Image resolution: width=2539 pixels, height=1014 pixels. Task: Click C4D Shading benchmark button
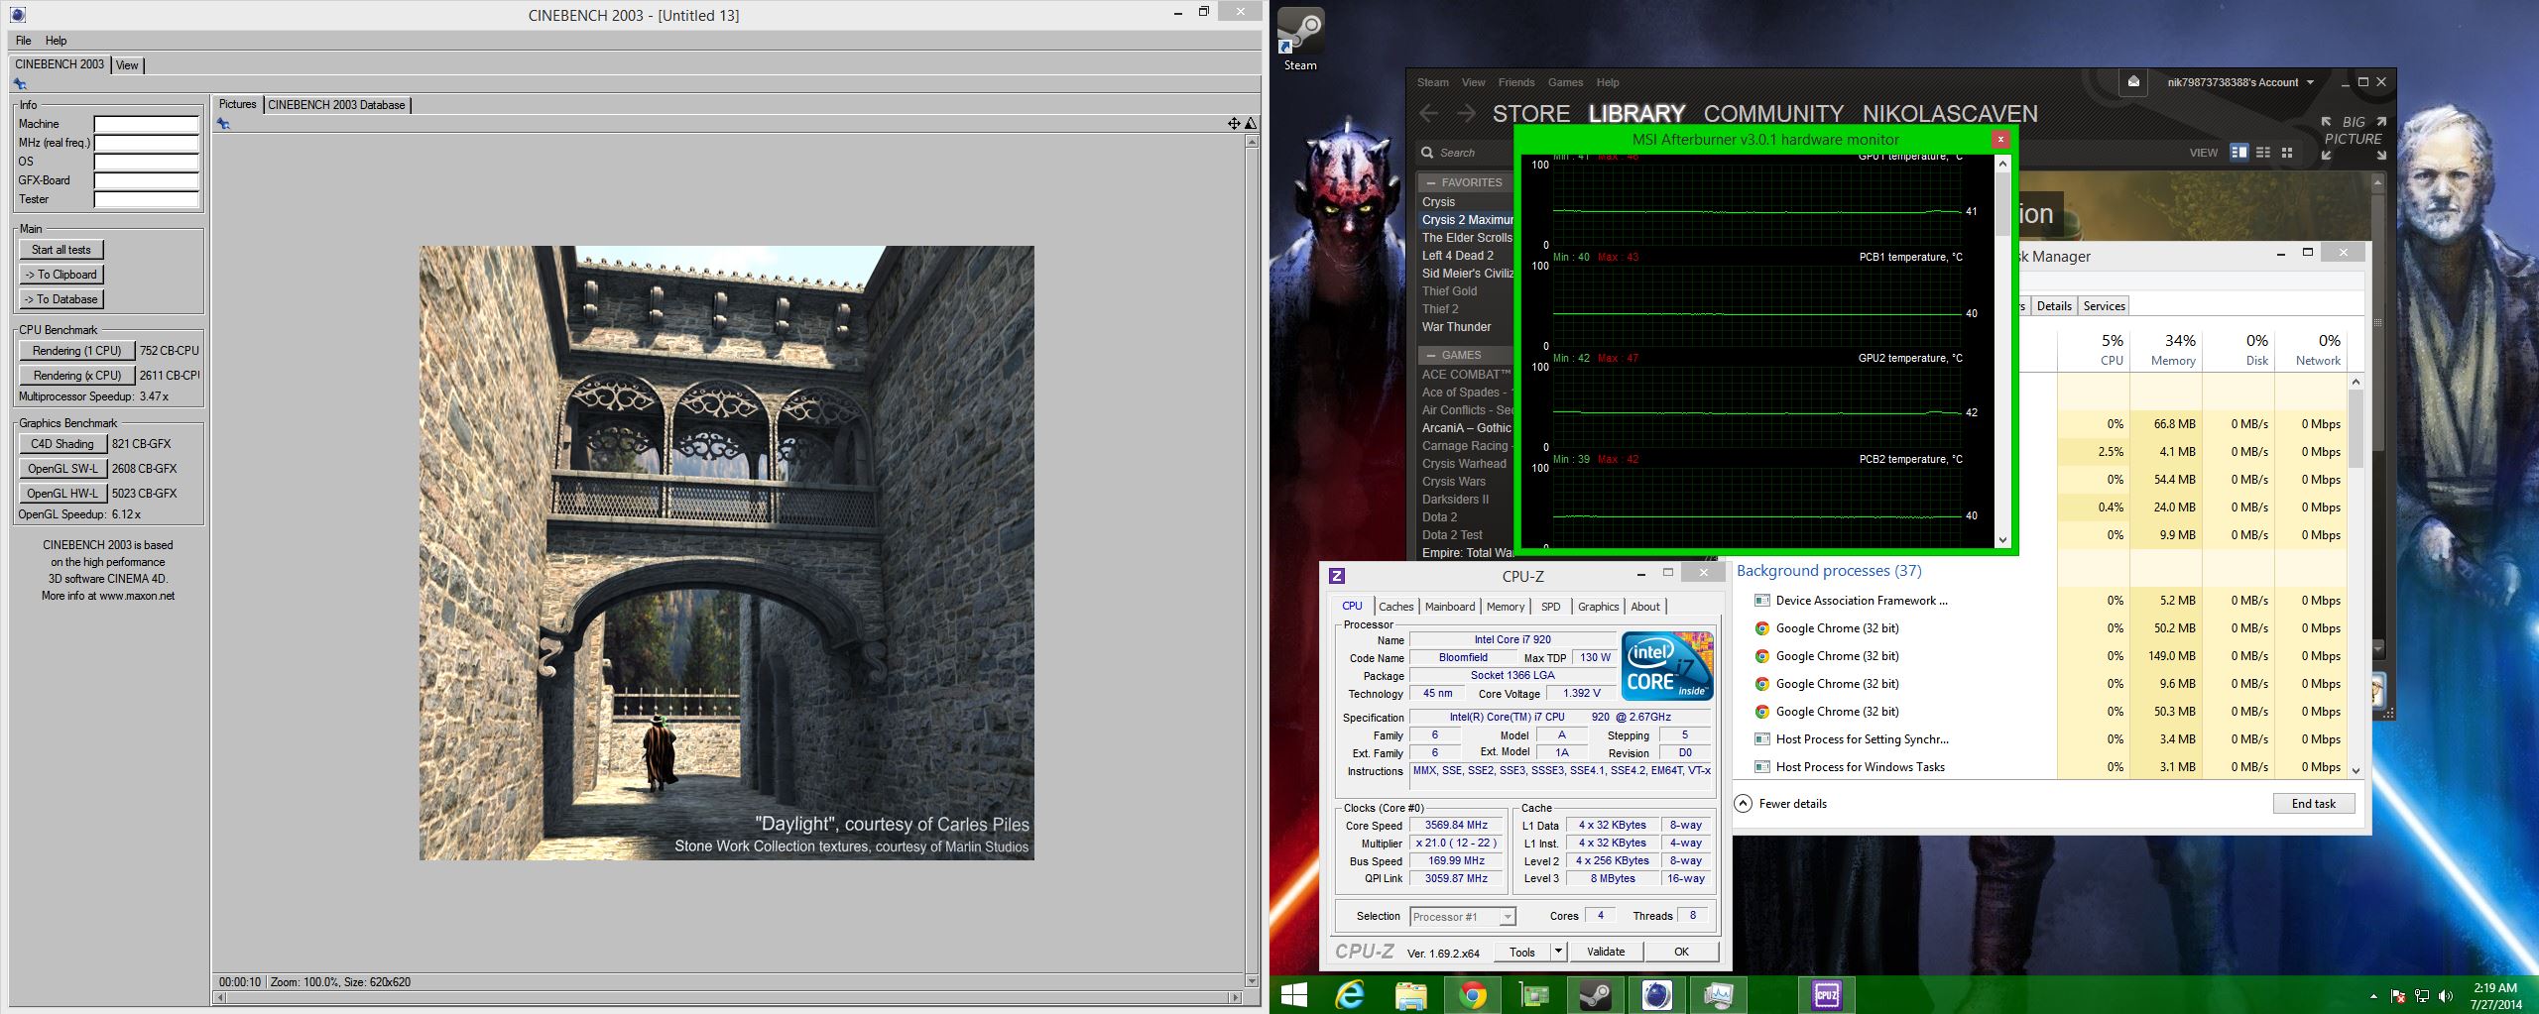62,444
